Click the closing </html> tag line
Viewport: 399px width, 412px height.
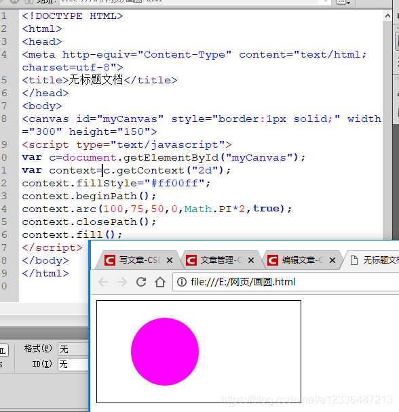45,273
